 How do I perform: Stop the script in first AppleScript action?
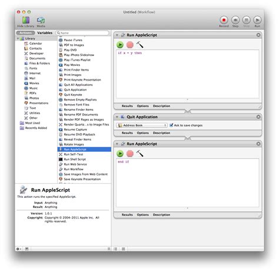tap(130, 45)
